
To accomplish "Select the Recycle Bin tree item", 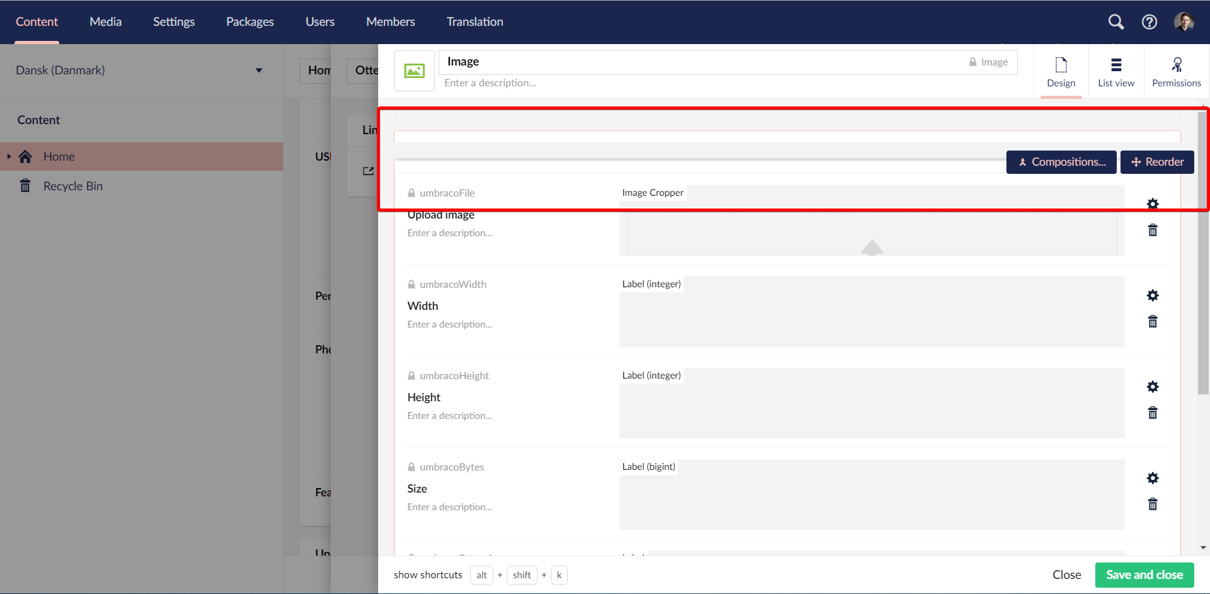I will (74, 186).
